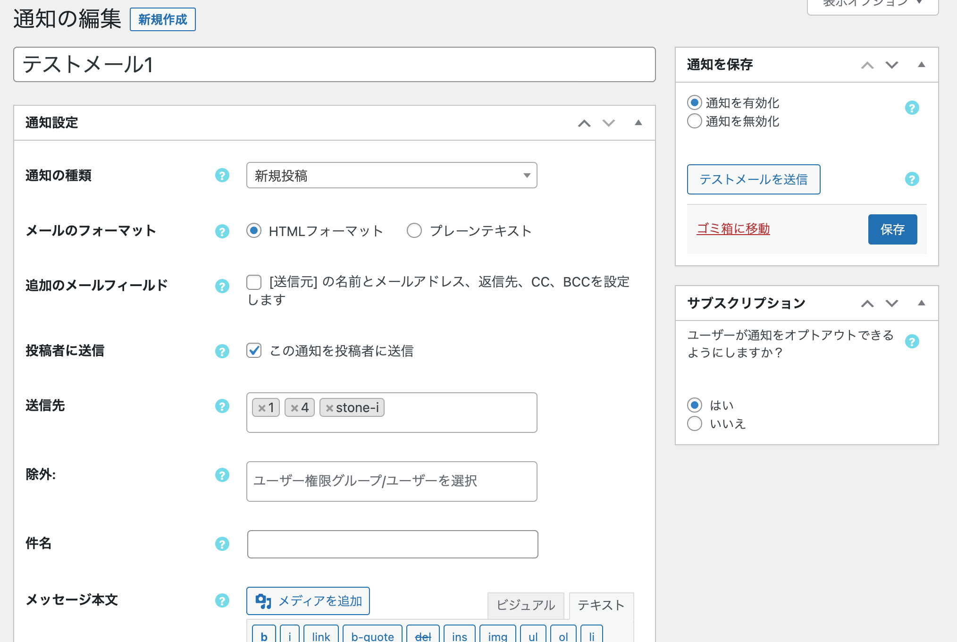Open help icon for 追加のメールフィールド

[x=222, y=286]
